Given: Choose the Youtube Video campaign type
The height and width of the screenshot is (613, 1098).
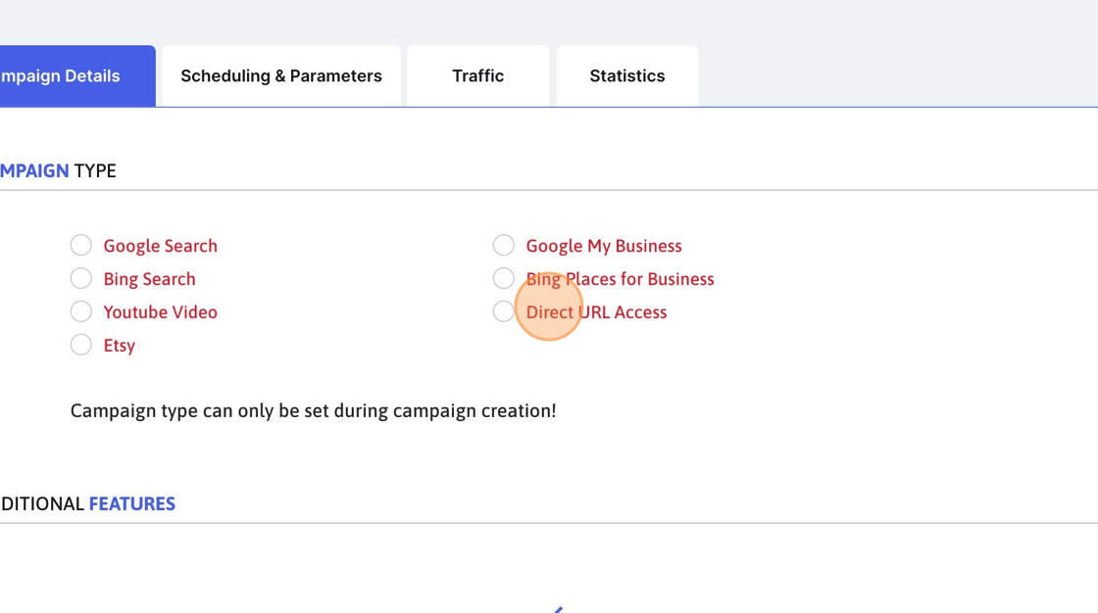Looking at the screenshot, I should (x=81, y=311).
